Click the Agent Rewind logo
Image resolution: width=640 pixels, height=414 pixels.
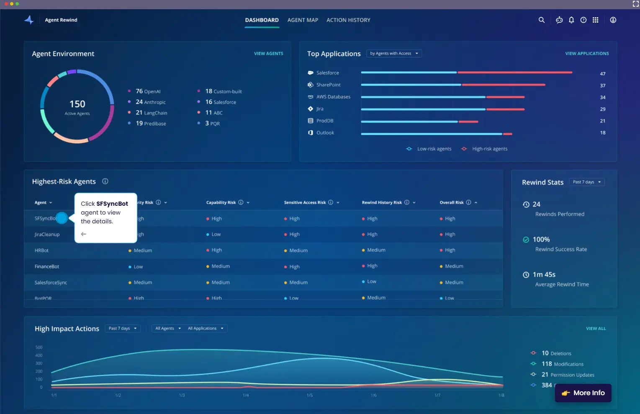pos(29,20)
